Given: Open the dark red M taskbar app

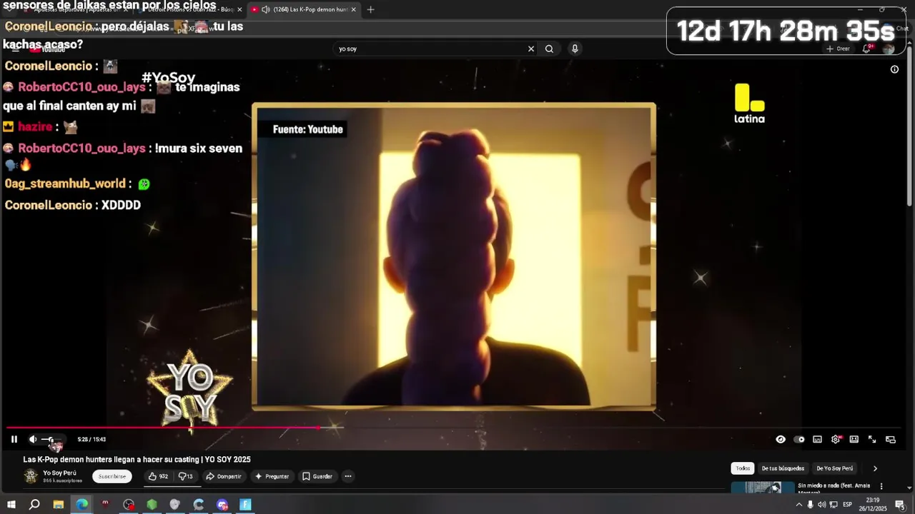Looking at the screenshot, I should click(105, 505).
